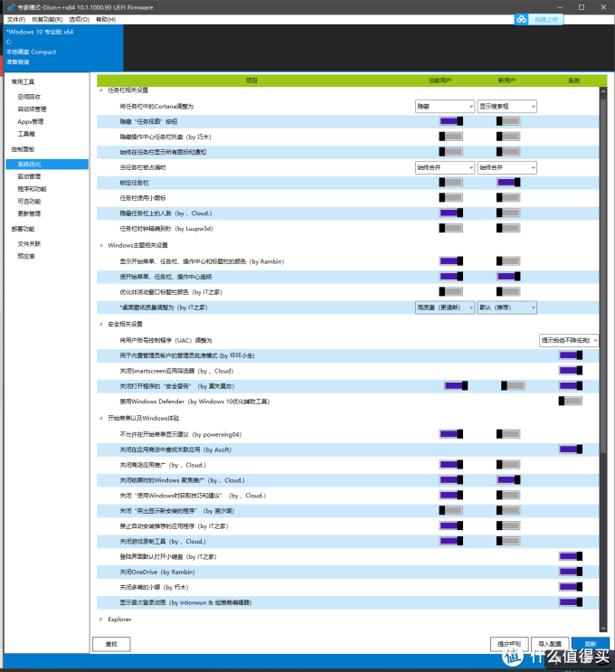Toggle system switch for 关闭Smartscreen应用筛选器
This screenshot has width=615, height=672.
(x=571, y=371)
